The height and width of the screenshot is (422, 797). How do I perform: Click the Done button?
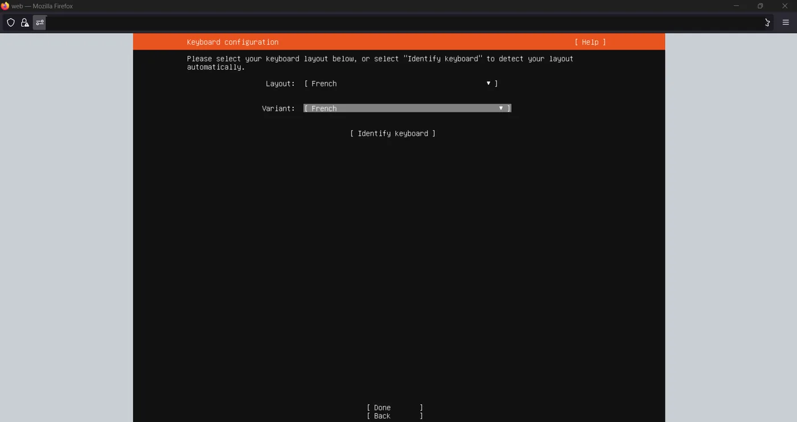click(395, 408)
